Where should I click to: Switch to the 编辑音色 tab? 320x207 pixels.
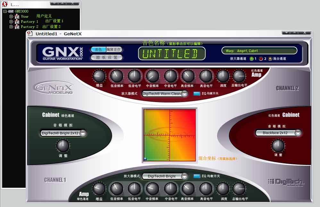click(114, 49)
